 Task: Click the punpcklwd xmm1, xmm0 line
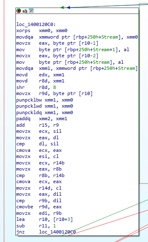point(45,106)
